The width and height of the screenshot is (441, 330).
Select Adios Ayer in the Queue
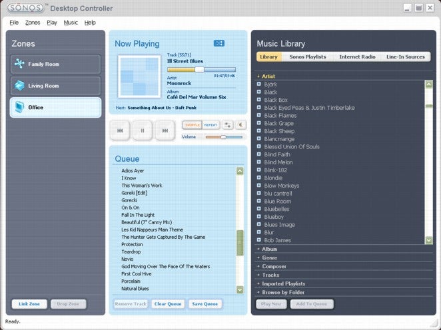click(133, 170)
